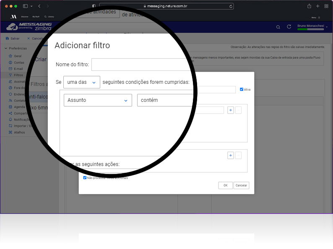Click the remove action minus button
This screenshot has width=333, height=249.
click(238, 156)
